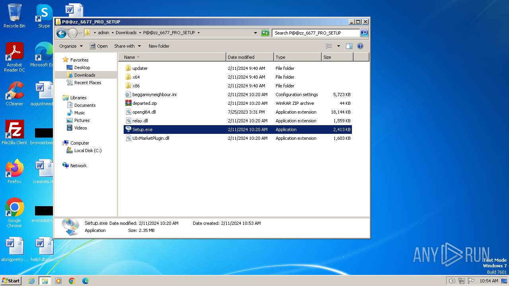The width and height of the screenshot is (509, 286).
Task: Select the x86 folder
Action: pyautogui.click(x=238, y=86)
